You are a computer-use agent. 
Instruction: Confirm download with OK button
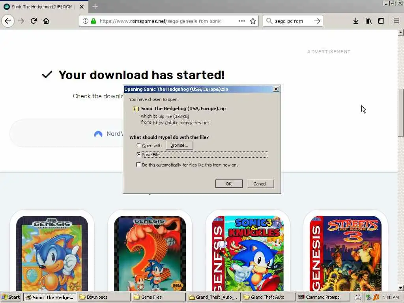click(x=229, y=184)
